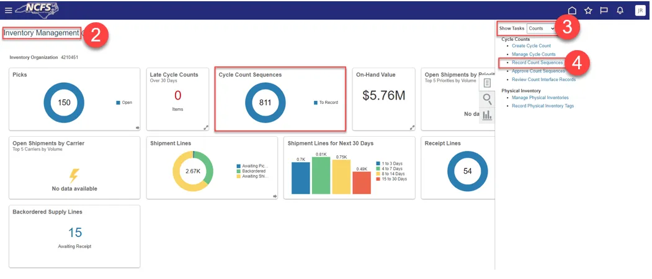Expand the Late Cycle Counts tile

(205, 127)
